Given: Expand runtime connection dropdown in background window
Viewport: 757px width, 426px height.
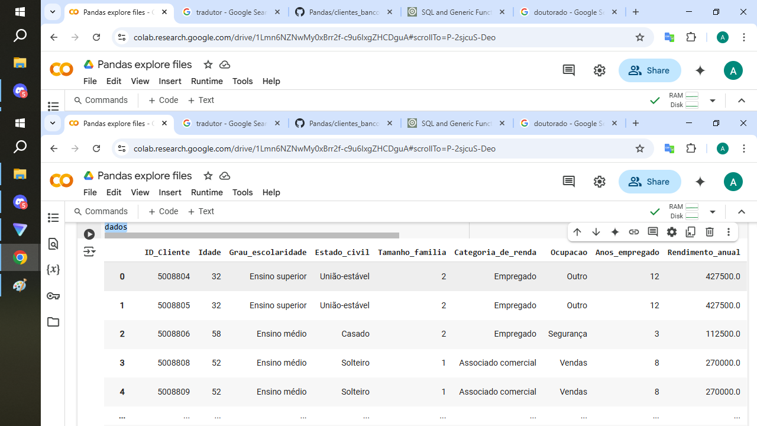Looking at the screenshot, I should point(713,101).
